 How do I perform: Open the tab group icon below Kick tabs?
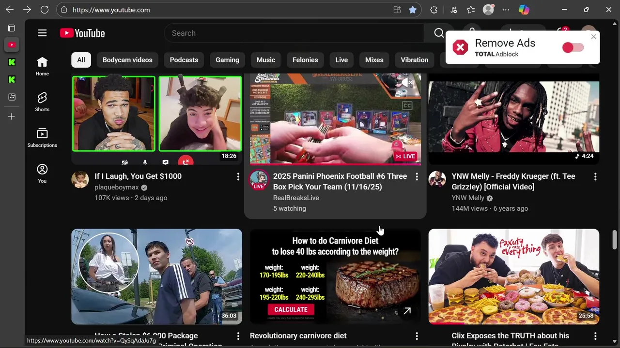click(x=12, y=97)
